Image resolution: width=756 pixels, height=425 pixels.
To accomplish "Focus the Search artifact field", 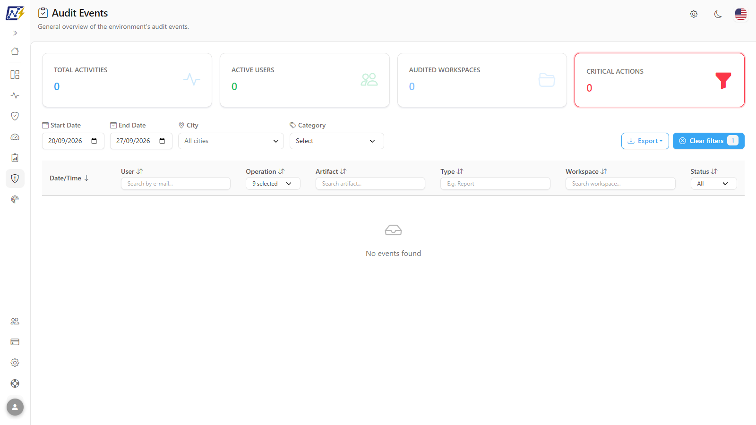I will tap(370, 184).
